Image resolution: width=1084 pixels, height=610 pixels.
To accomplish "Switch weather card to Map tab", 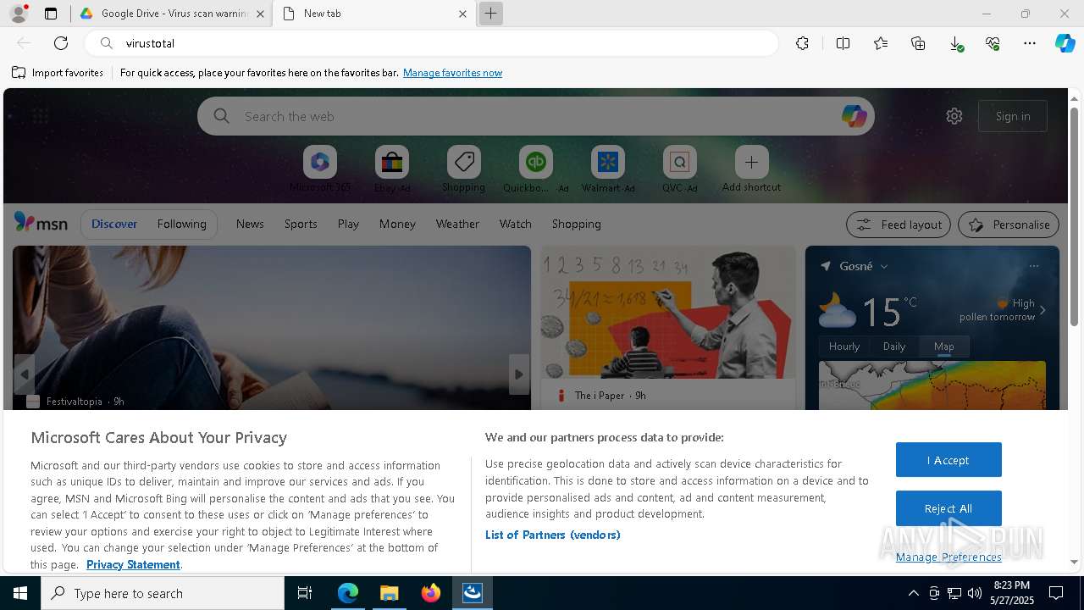I will pos(944,347).
